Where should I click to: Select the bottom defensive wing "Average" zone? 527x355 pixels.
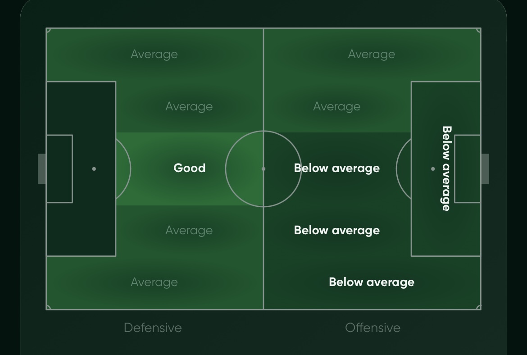(154, 282)
